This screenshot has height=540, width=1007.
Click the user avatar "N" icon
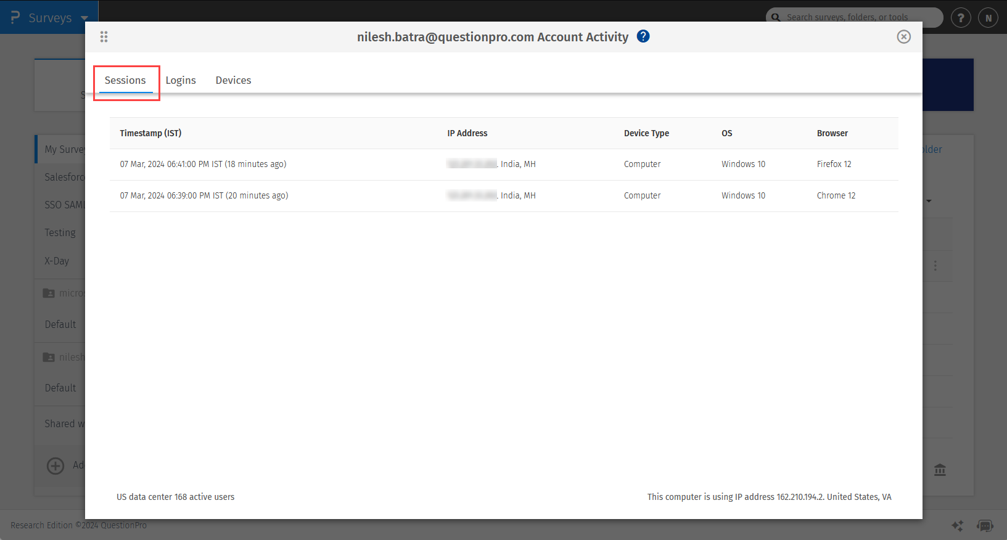[x=988, y=18]
